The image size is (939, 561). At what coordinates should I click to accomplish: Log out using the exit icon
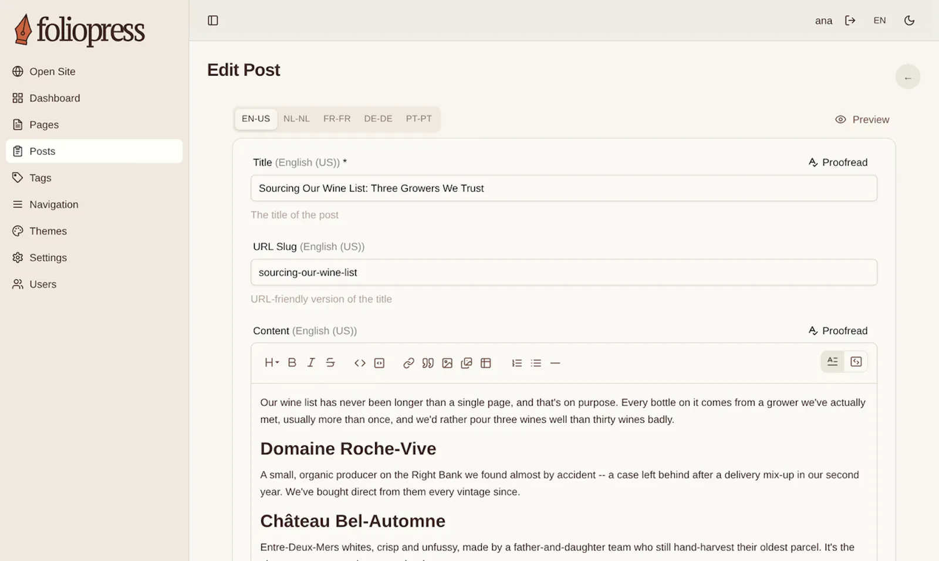850,21
